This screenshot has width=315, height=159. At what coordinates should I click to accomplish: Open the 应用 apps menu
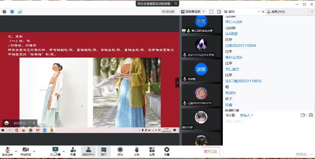[152, 151]
